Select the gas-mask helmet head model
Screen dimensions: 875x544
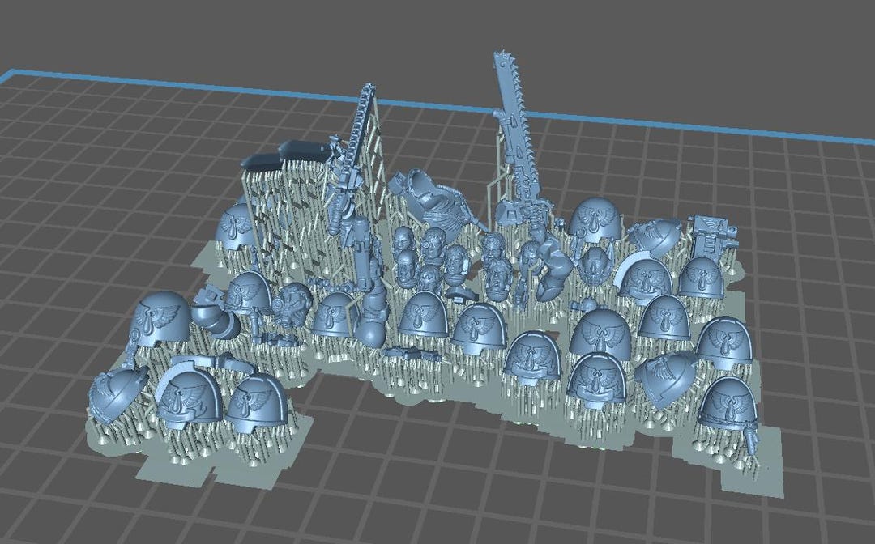(292, 304)
